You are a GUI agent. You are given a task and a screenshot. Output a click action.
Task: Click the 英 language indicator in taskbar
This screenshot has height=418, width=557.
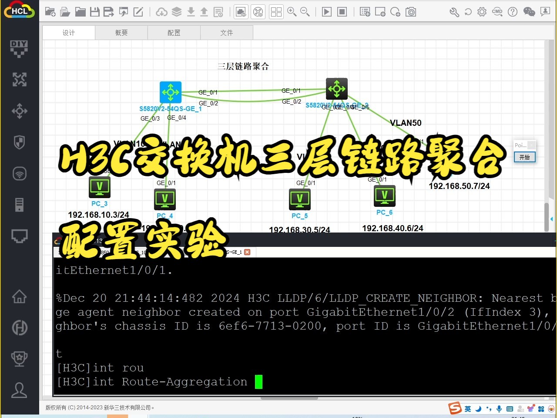(x=467, y=408)
